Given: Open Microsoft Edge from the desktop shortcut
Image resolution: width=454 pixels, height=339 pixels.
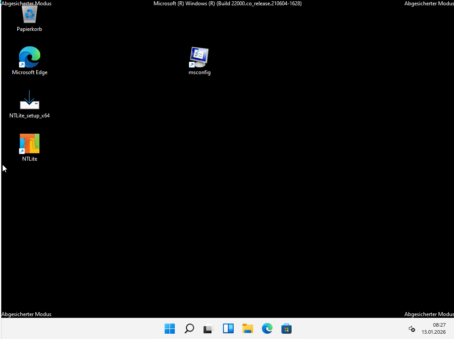Looking at the screenshot, I should [x=29, y=56].
